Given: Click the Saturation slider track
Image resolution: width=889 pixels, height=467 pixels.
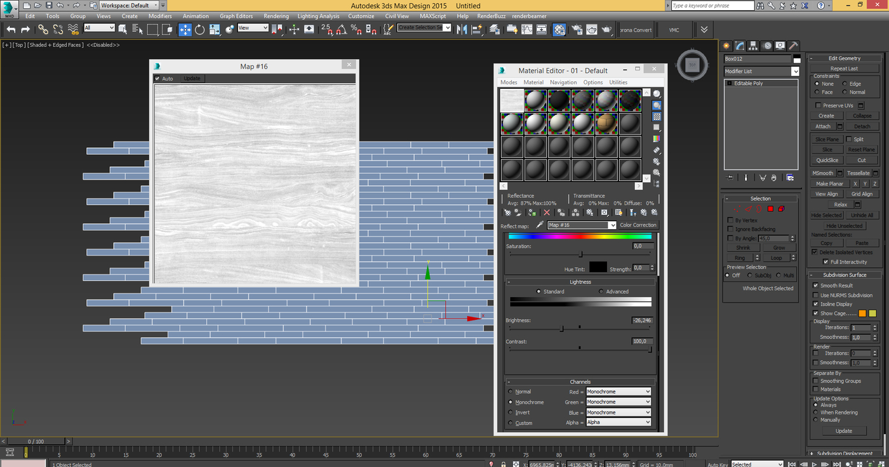Looking at the screenshot, I should coord(580,254).
